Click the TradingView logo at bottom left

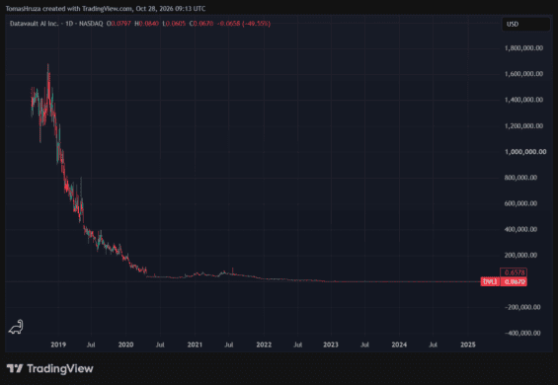[x=49, y=368]
